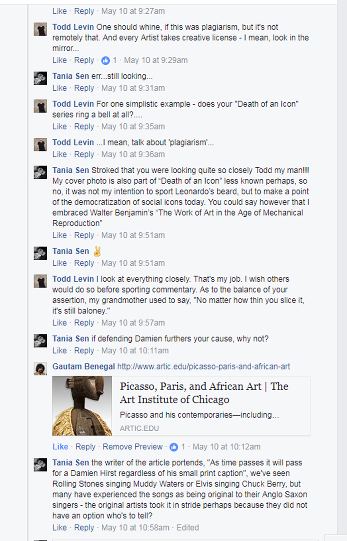The height and width of the screenshot is (541, 347).
Task: Open the 'May 10 at 10:58am' timestamp link
Action: click(x=135, y=528)
